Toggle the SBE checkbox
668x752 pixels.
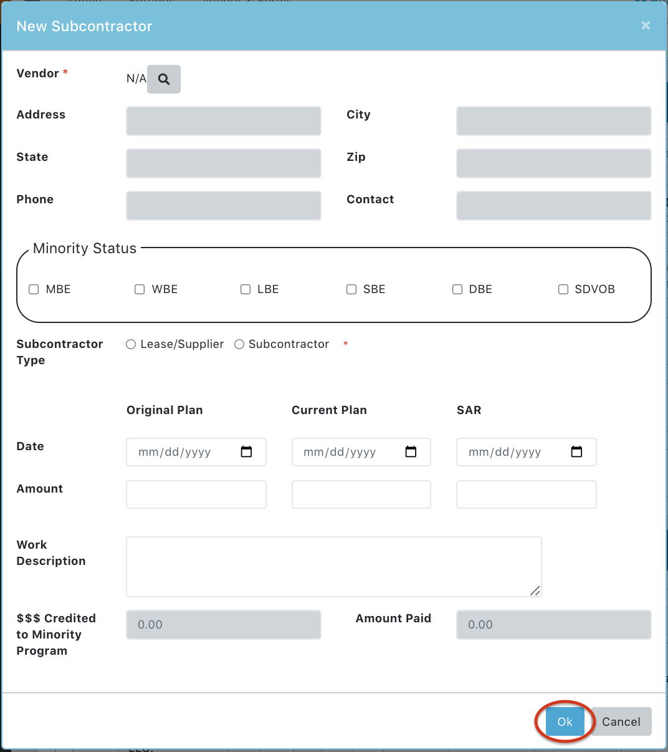tap(351, 289)
